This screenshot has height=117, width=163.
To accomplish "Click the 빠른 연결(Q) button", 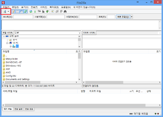I will 123,17.
